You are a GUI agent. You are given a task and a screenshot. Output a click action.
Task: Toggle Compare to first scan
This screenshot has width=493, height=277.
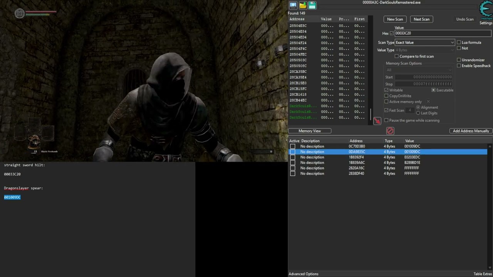tap(396, 56)
